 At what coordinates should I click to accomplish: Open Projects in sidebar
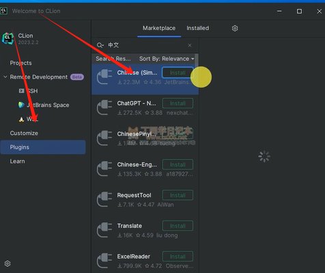[x=20, y=63]
